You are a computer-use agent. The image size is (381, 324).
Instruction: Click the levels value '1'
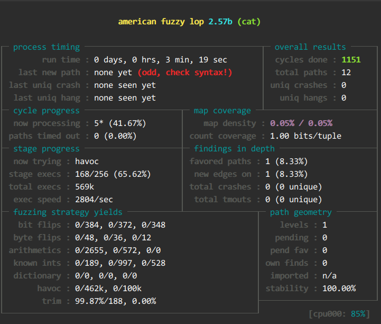coord(324,225)
